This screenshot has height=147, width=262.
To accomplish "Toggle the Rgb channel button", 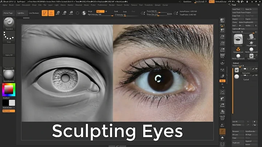I will (100, 11).
